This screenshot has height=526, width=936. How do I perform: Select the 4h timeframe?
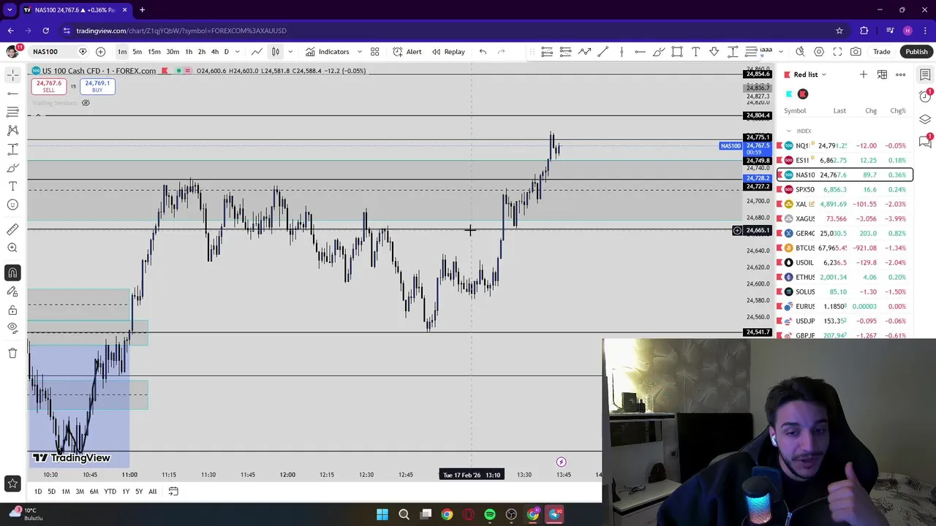pyautogui.click(x=214, y=52)
